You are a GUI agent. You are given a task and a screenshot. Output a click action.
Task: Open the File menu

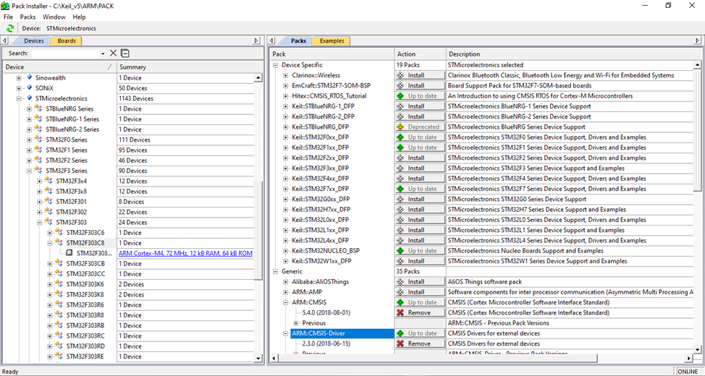pos(8,17)
